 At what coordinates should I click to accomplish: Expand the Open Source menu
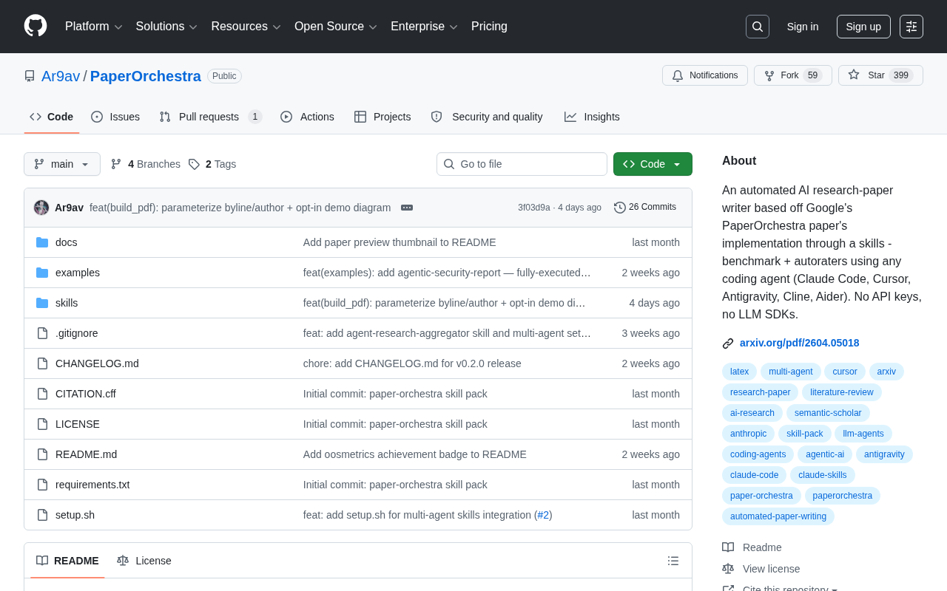(x=336, y=27)
